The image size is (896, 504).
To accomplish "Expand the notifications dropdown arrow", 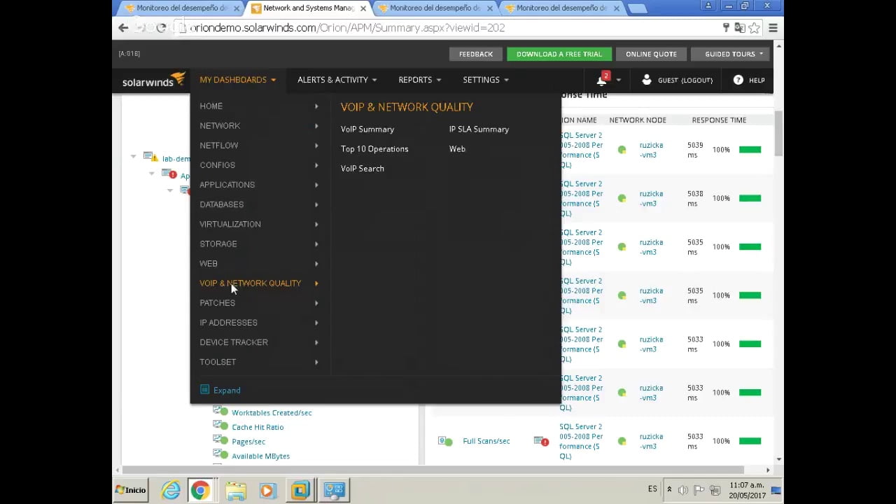I will pyautogui.click(x=618, y=80).
